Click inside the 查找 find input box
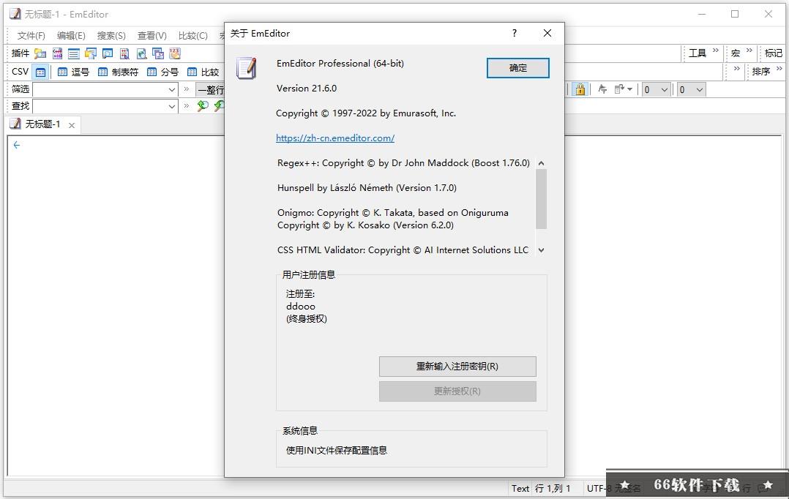Screen dimensions: 789x499 100,106
